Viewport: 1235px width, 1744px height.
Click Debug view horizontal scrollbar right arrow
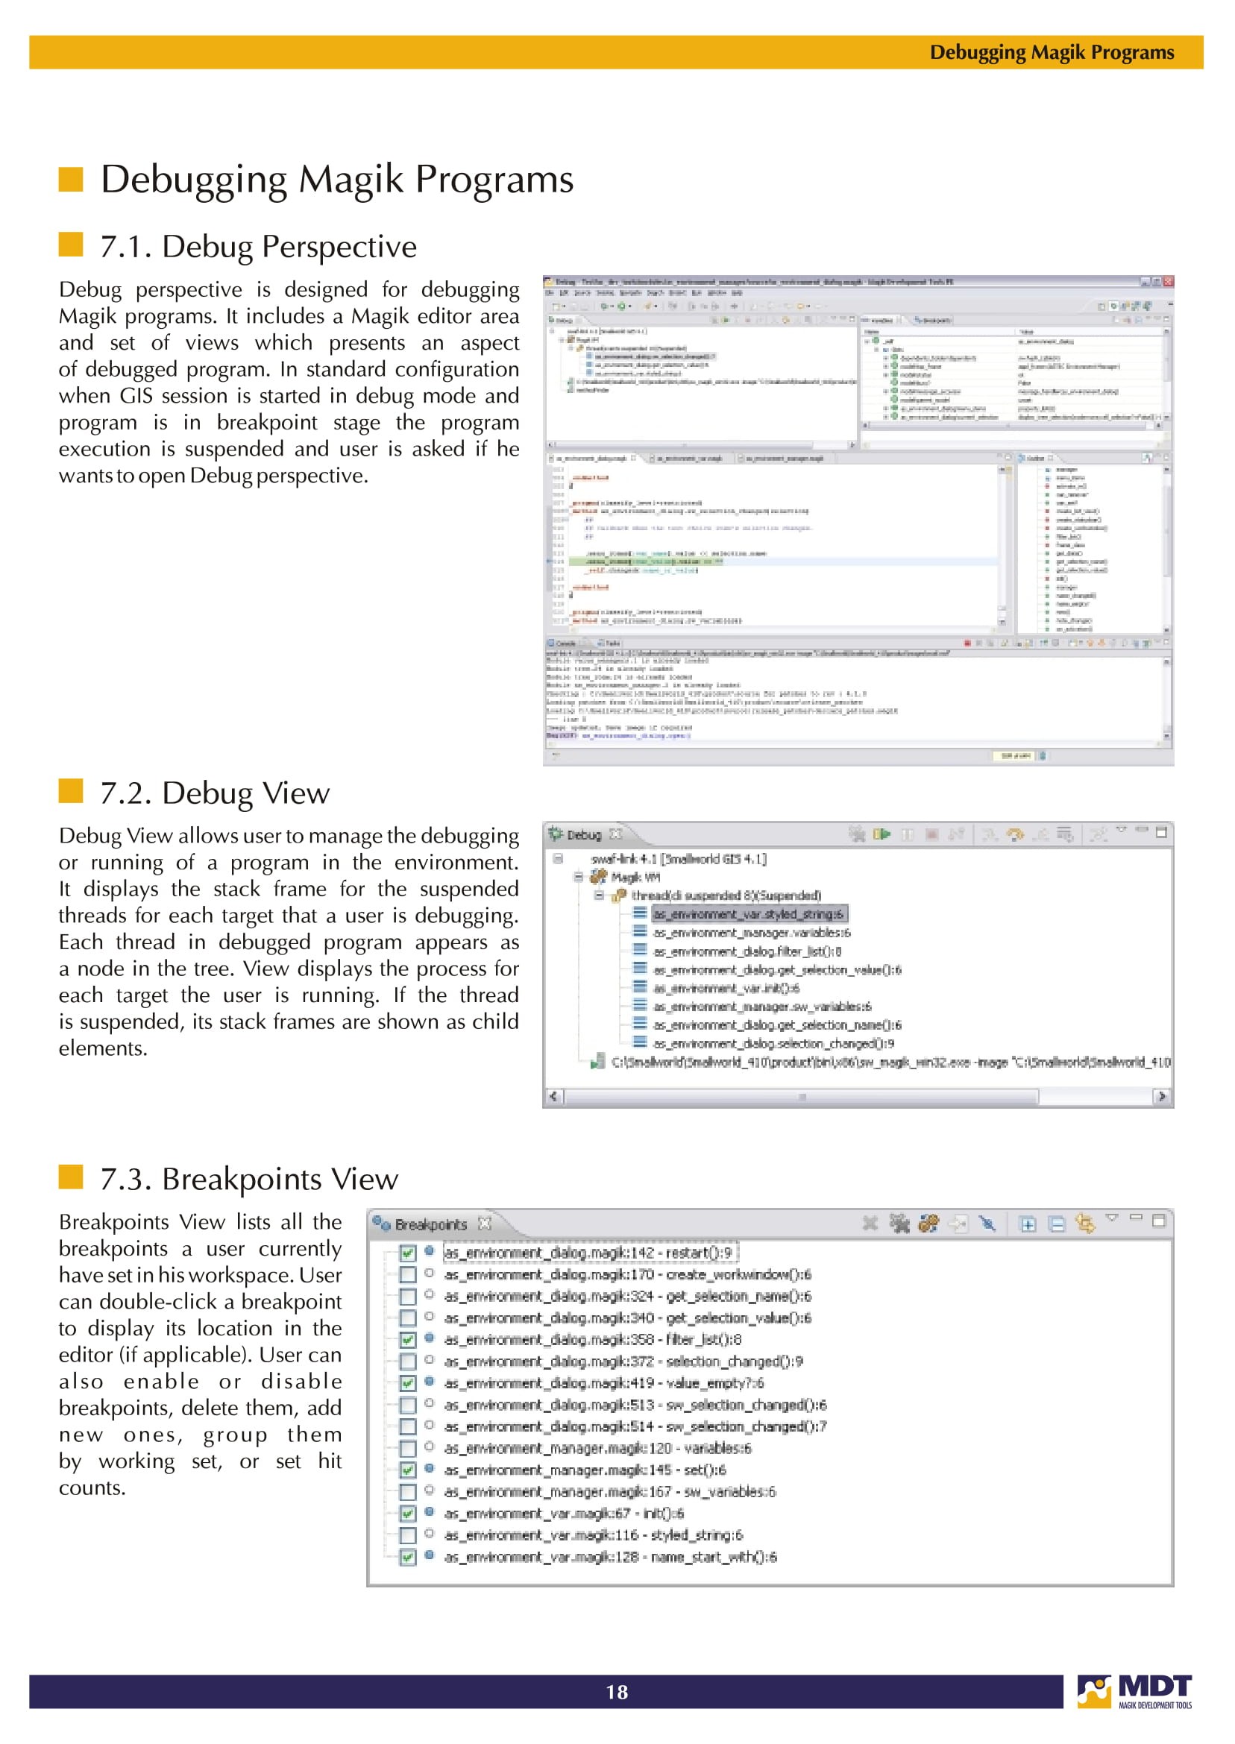[1161, 1096]
